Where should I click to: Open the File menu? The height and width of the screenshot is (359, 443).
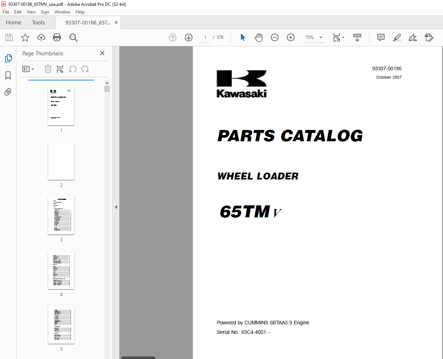click(x=6, y=12)
